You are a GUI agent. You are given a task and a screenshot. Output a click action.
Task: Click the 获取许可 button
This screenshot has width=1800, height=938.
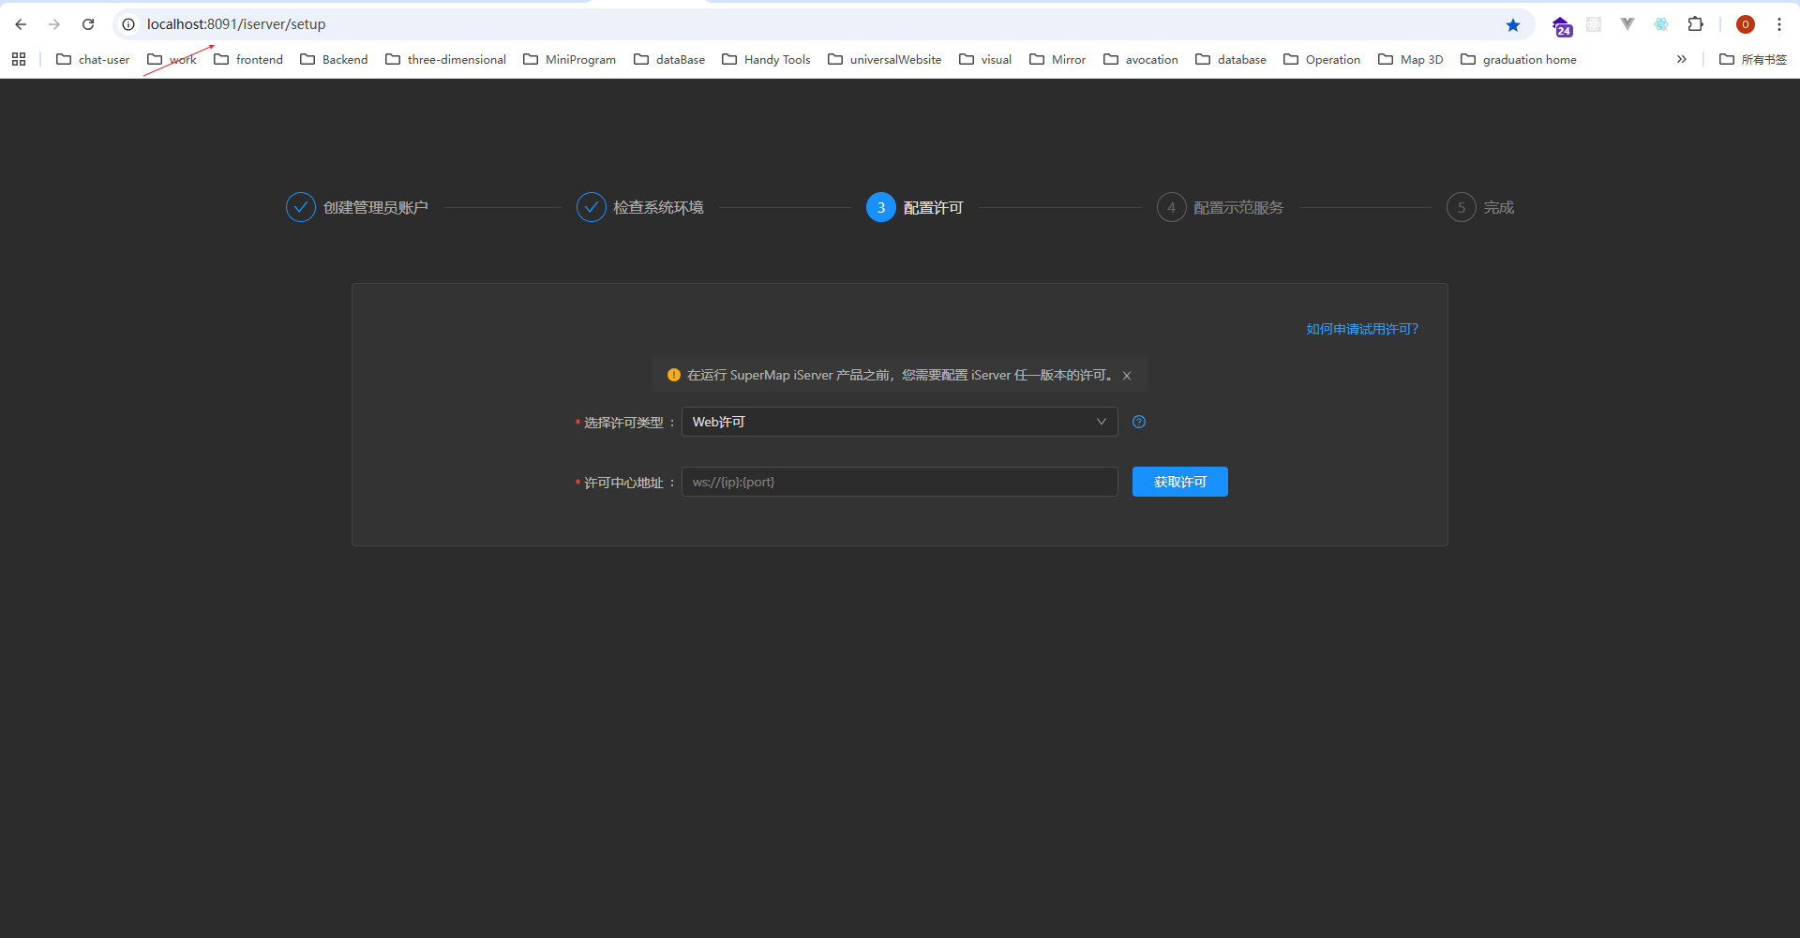pyautogui.click(x=1180, y=482)
